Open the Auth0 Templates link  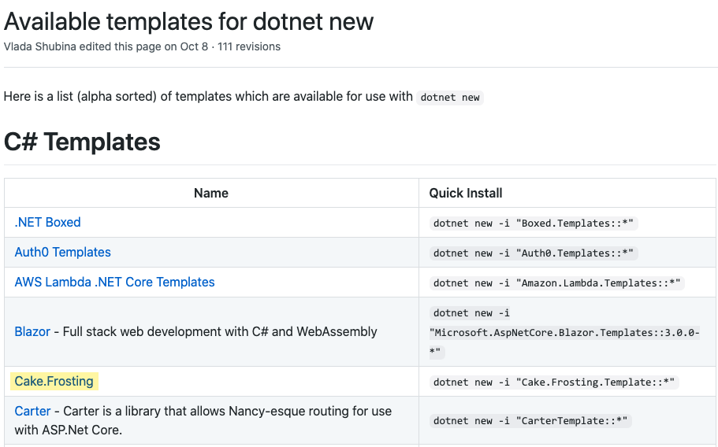63,253
